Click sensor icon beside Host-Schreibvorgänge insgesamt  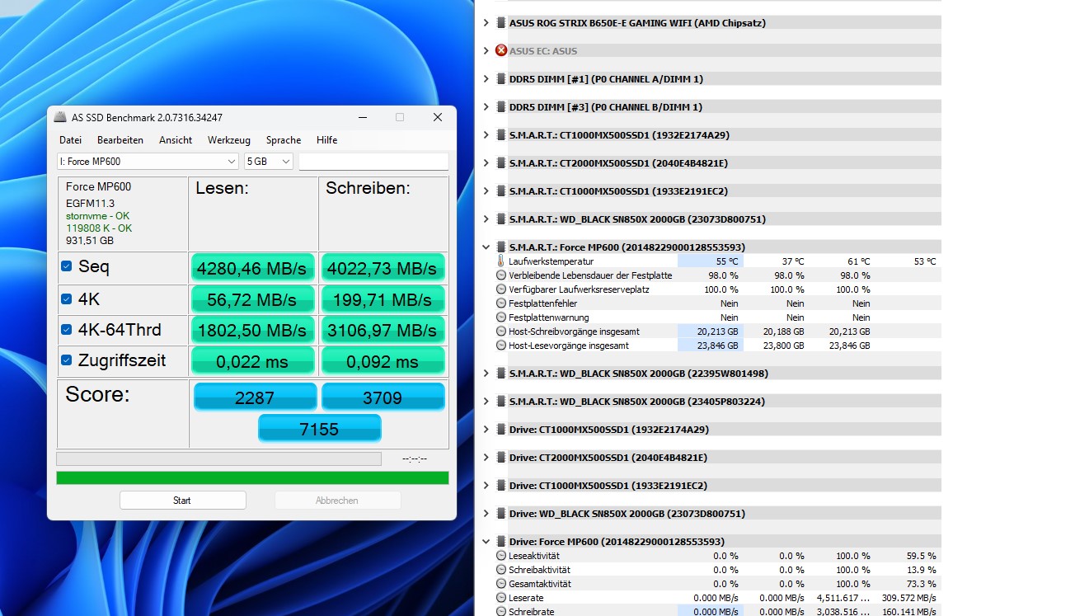[x=501, y=332]
